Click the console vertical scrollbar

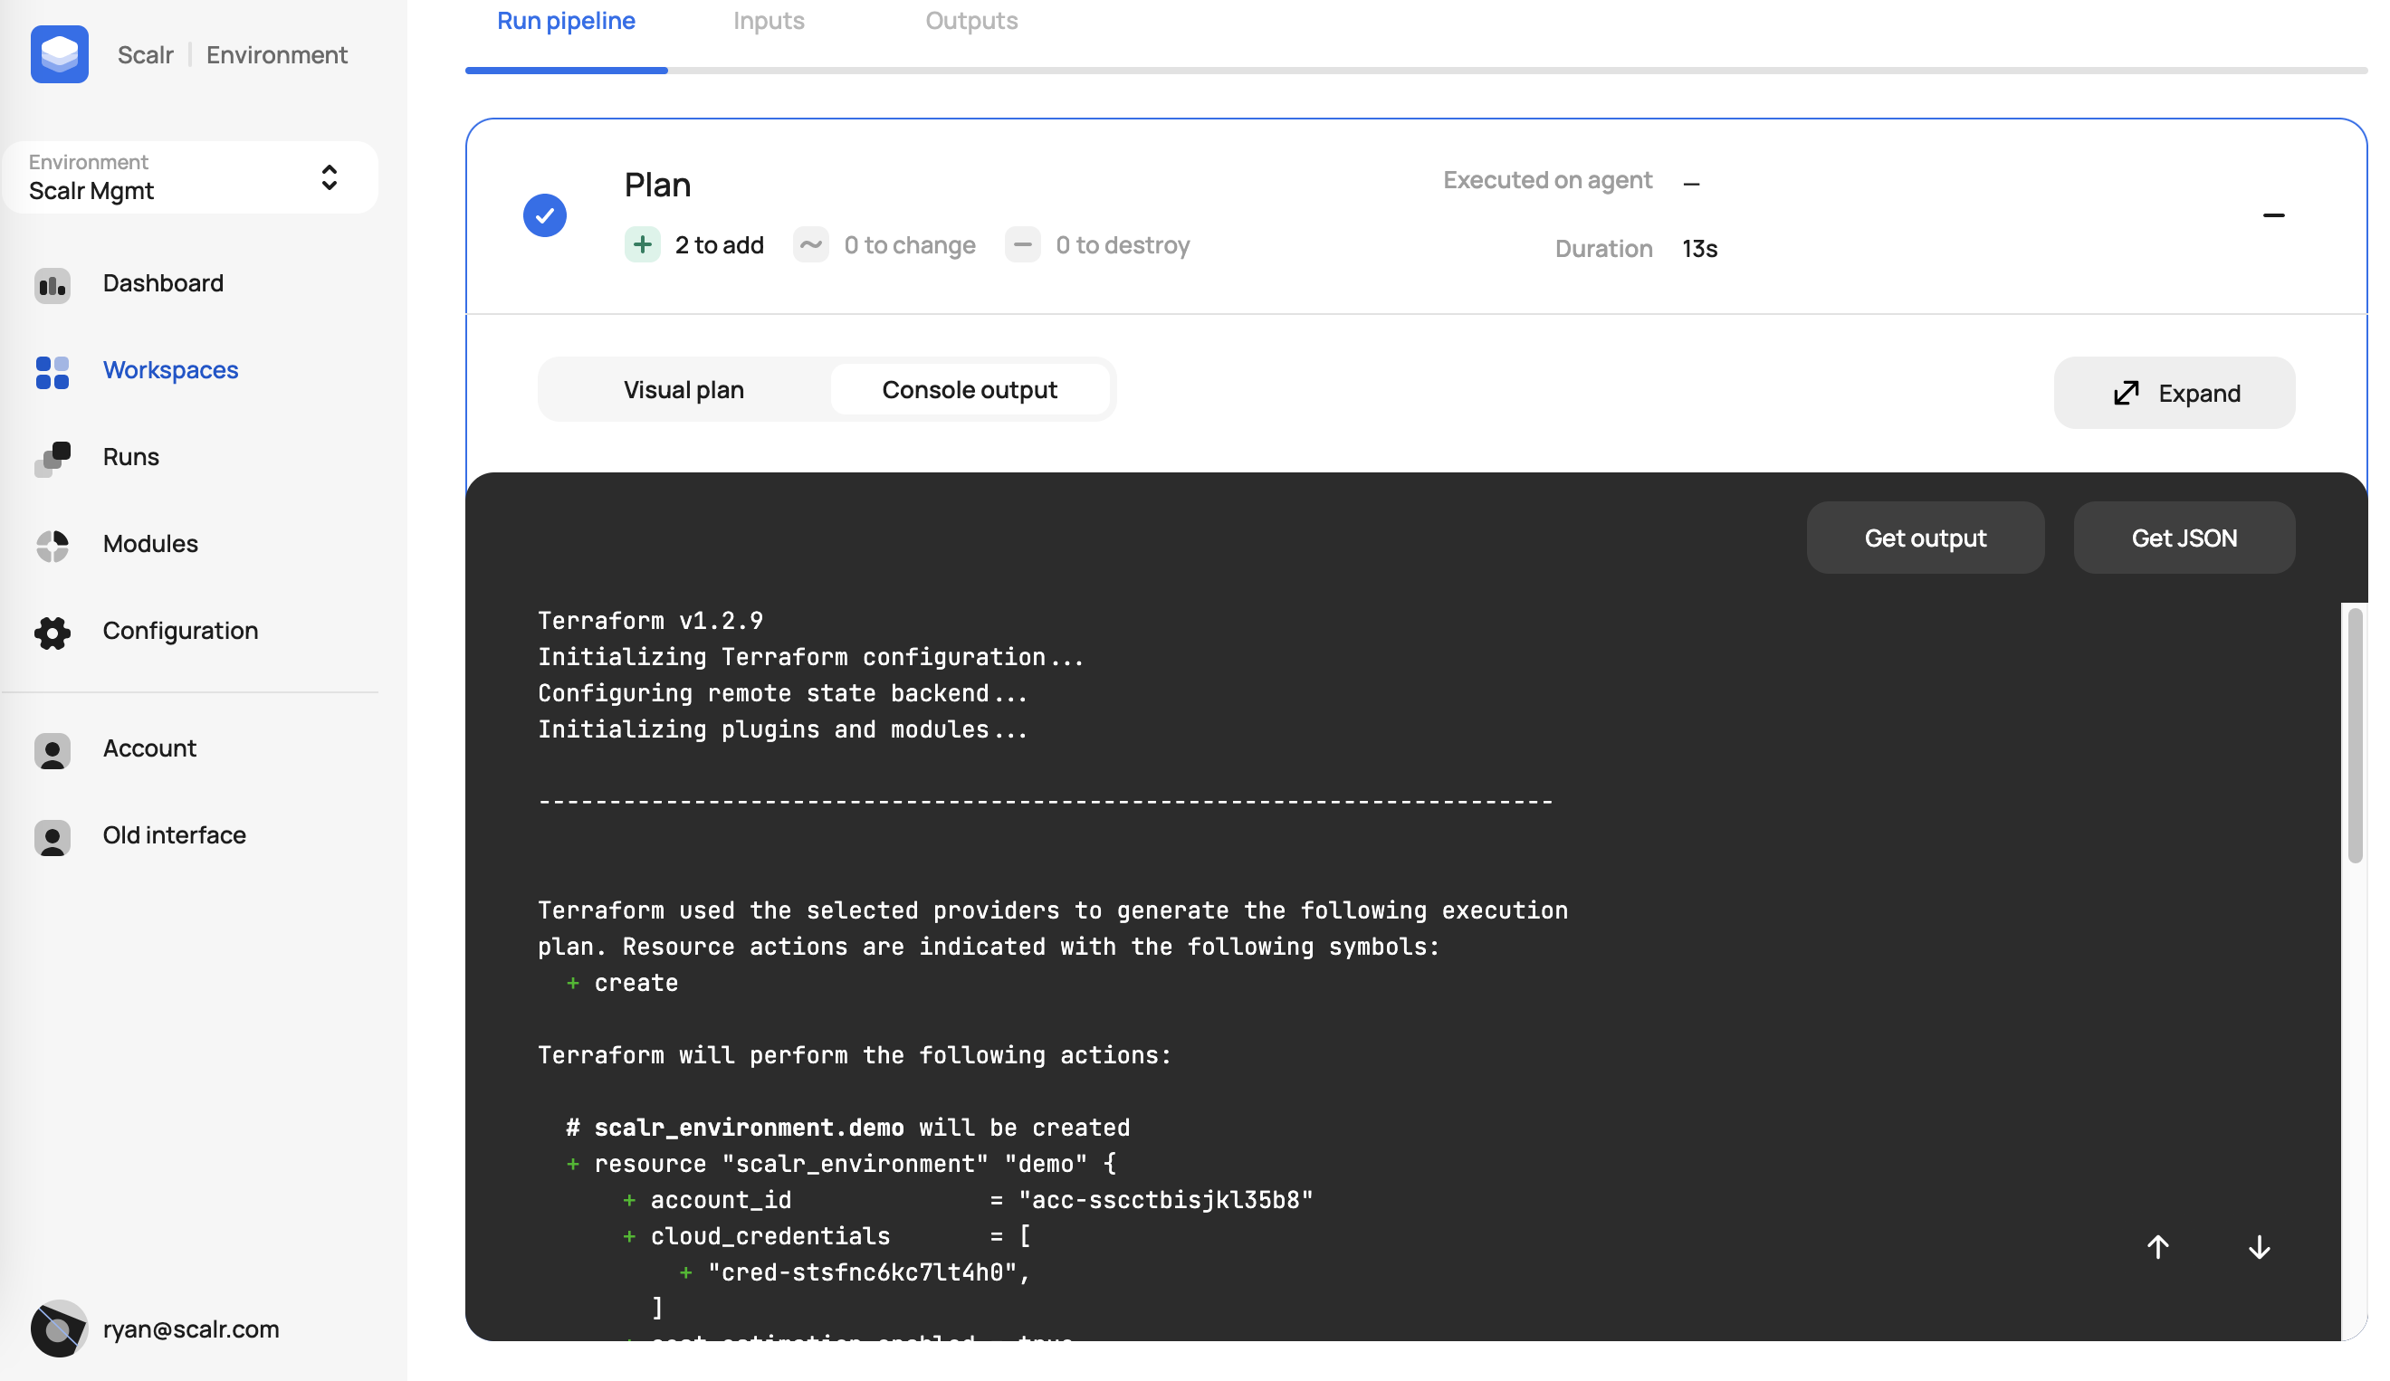pyautogui.click(x=2354, y=736)
